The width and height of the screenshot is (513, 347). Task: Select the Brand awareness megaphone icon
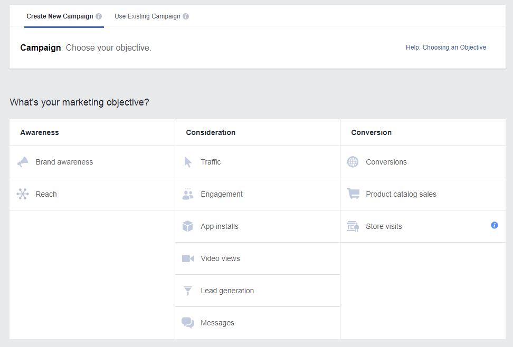[x=23, y=162]
